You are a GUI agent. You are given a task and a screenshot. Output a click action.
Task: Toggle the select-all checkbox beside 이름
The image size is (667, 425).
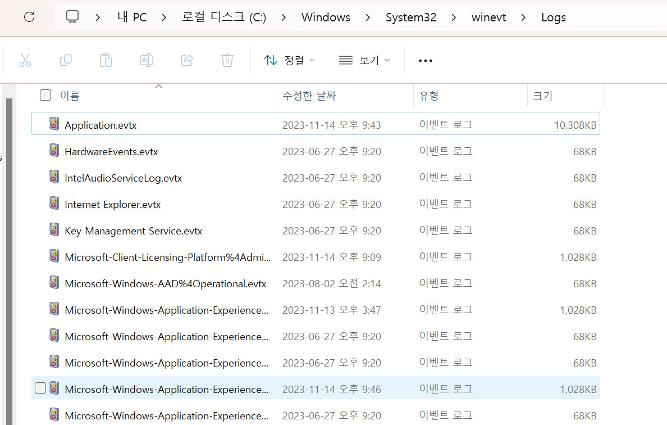click(45, 95)
